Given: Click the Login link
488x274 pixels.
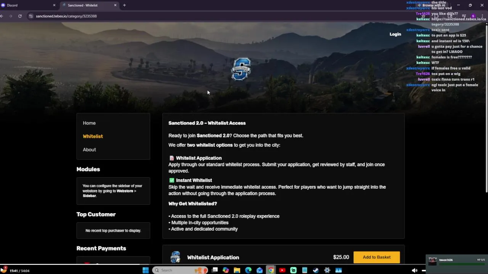Looking at the screenshot, I should 395,34.
